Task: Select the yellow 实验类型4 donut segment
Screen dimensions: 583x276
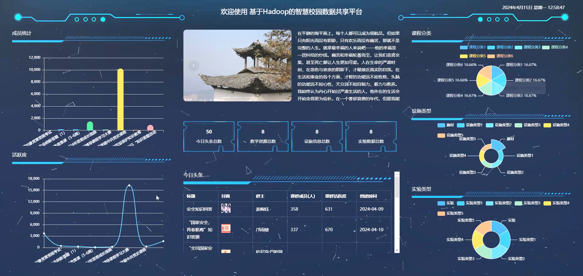Action: [477, 240]
